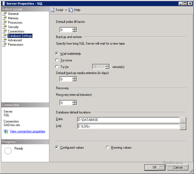Click the OK button

[155, 167]
